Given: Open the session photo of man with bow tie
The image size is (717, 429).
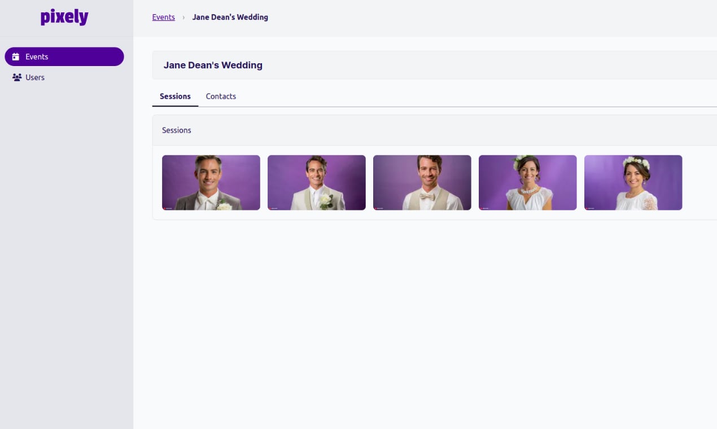Looking at the screenshot, I should 422,183.
